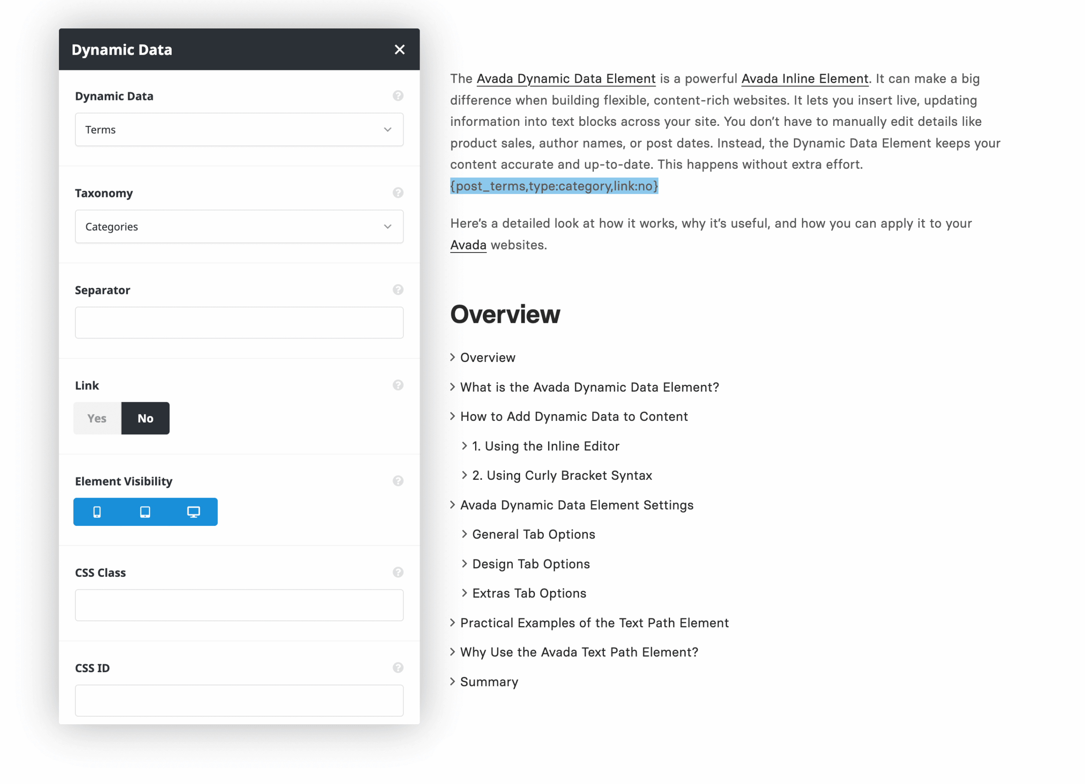Set Link option to Yes
Screen dimensions: 1085x784
point(97,419)
